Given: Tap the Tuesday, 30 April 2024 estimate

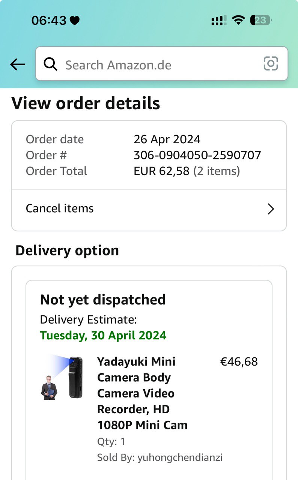Looking at the screenshot, I should coord(103,335).
